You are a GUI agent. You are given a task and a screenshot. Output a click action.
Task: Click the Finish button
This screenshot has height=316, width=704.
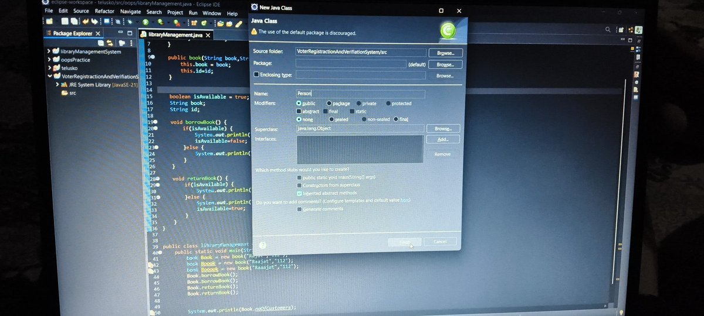pyautogui.click(x=405, y=242)
